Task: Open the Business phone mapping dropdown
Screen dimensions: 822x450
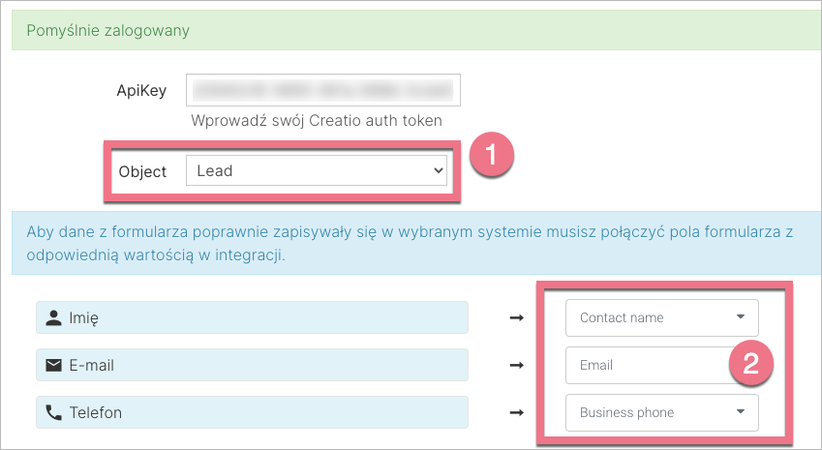Action: pyautogui.click(x=661, y=412)
